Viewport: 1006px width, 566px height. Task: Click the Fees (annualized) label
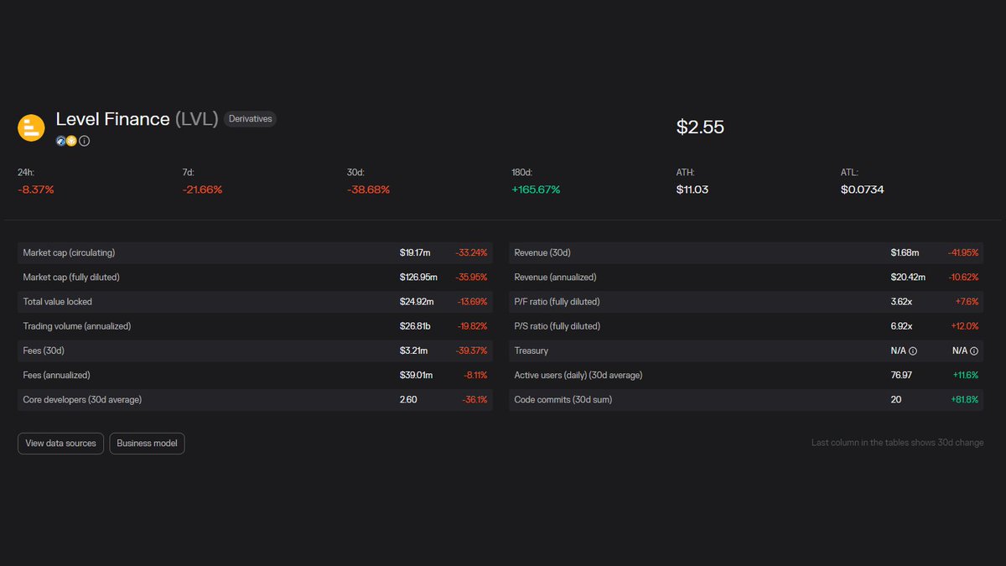pos(56,375)
